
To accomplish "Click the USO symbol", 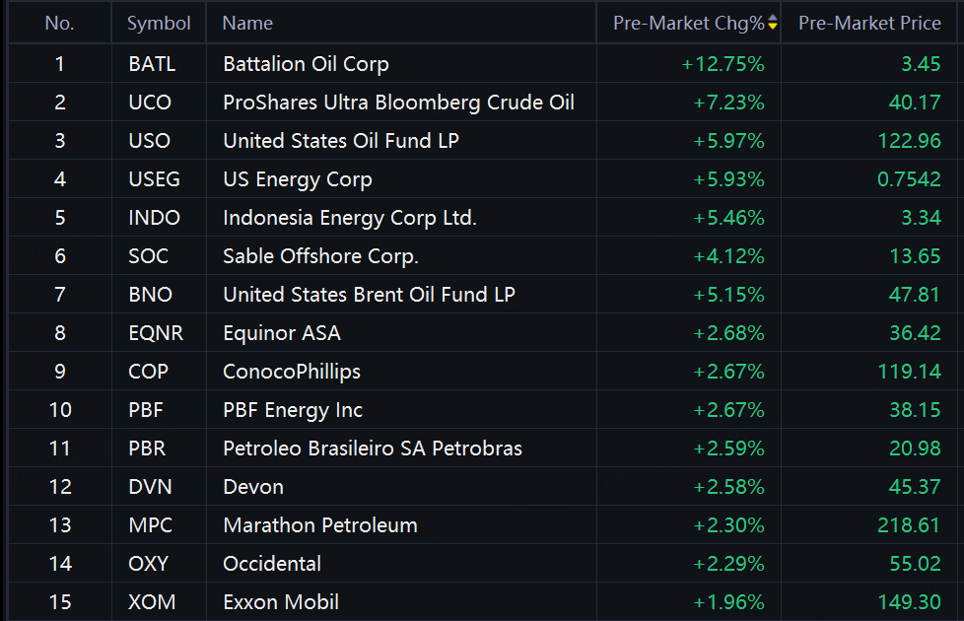I will tap(149, 141).
